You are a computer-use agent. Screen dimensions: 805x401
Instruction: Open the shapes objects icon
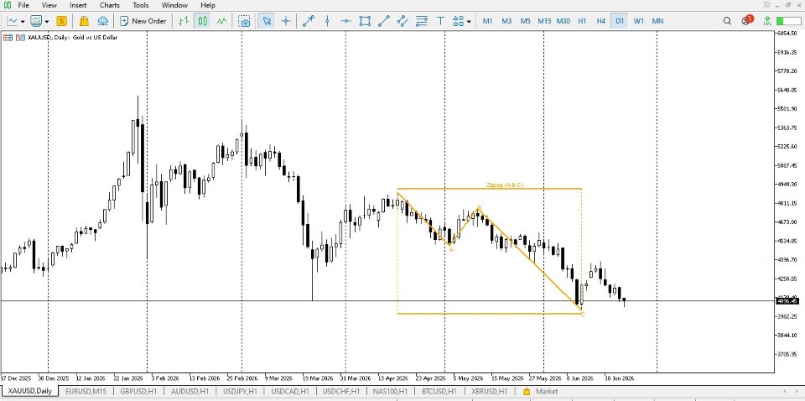tap(458, 21)
